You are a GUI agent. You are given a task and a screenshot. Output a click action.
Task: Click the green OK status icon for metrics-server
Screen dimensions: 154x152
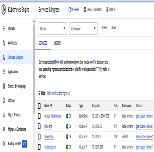pos(67,147)
